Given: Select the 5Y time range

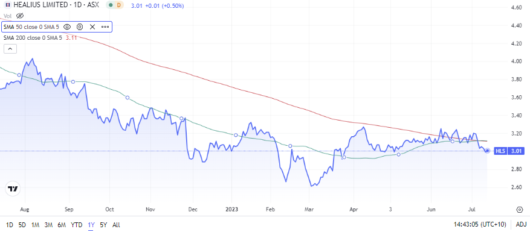Looking at the screenshot, I should point(104,225).
